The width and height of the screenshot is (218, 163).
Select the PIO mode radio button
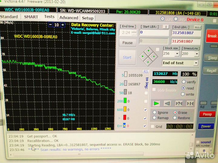click(176, 19)
